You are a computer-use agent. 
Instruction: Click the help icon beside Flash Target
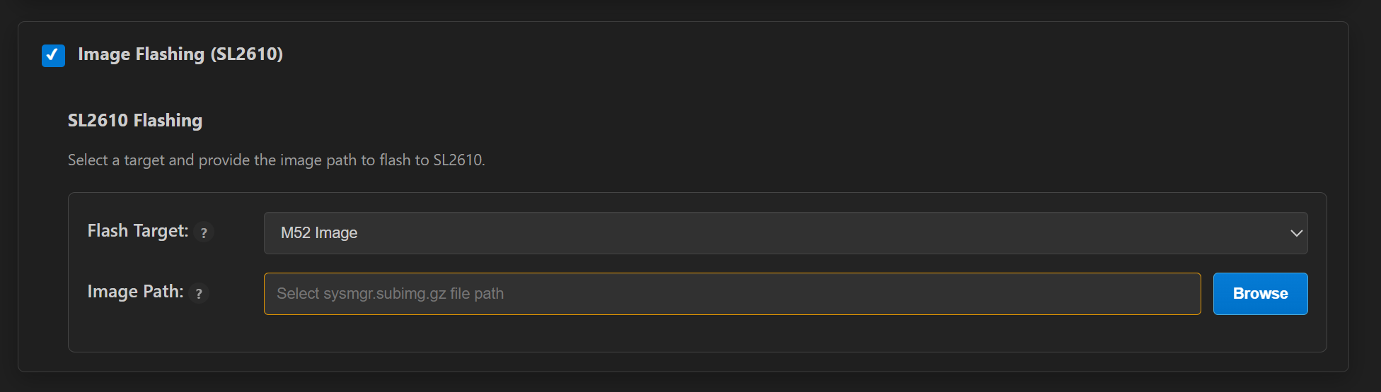204,232
